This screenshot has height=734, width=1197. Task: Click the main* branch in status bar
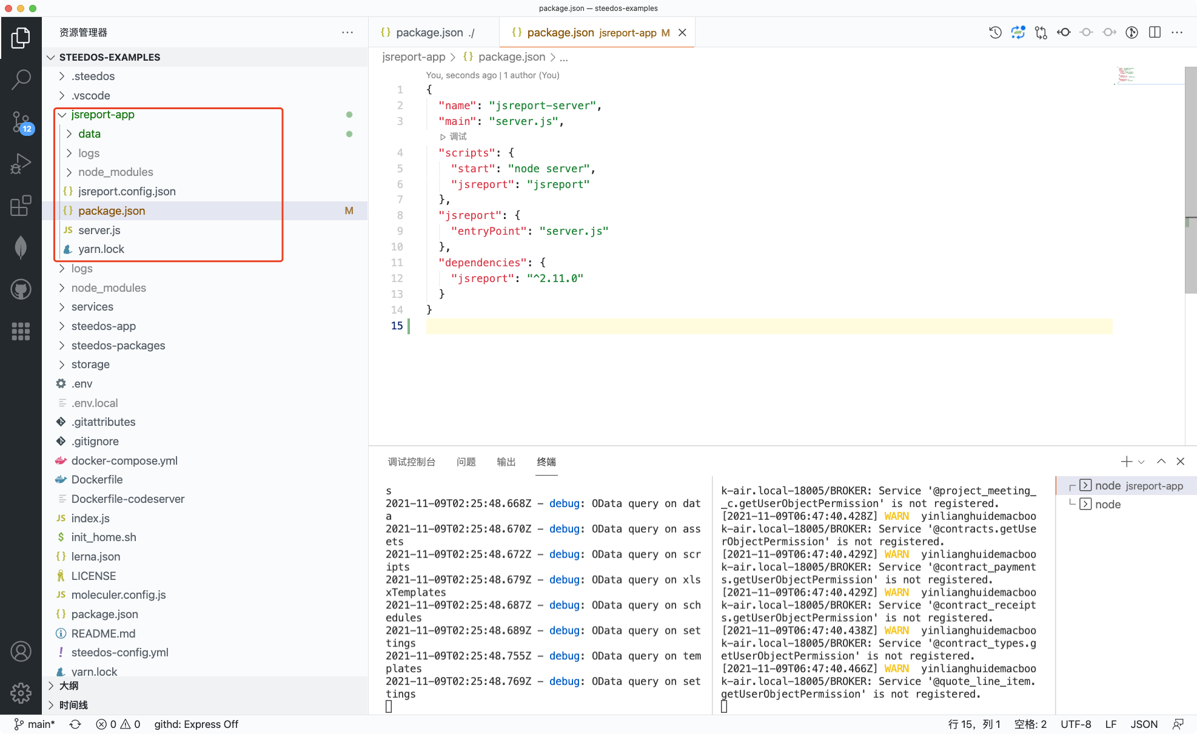tap(35, 724)
